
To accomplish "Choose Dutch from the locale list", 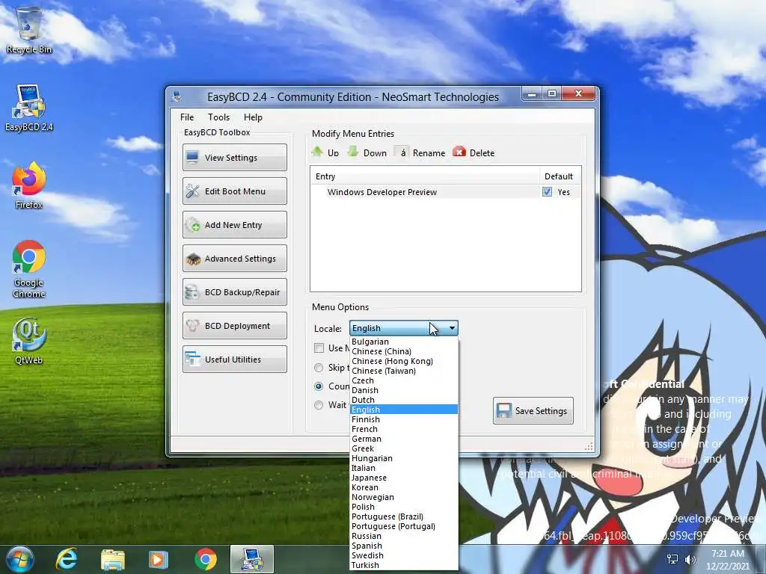I will click(403, 400).
